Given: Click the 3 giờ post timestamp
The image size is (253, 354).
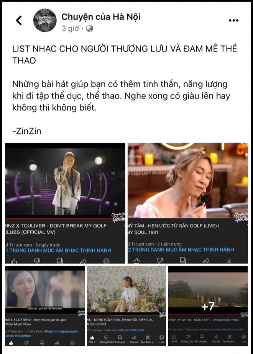Looking at the screenshot, I should [70, 29].
